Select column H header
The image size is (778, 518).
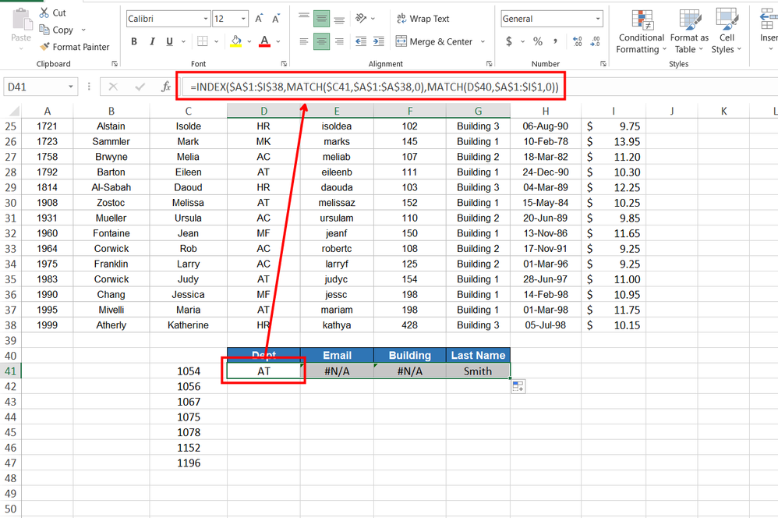click(x=545, y=112)
